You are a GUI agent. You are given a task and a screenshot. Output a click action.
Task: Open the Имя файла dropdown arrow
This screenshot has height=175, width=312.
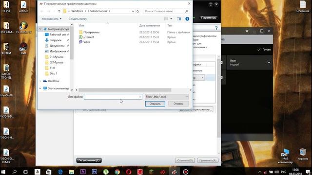(140, 97)
